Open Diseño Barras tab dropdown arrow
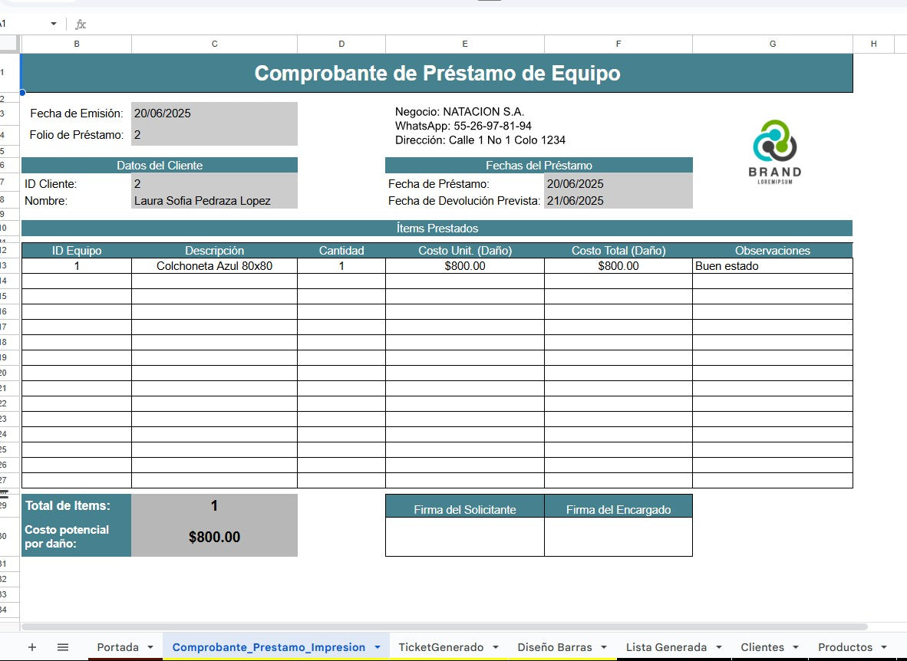 [x=604, y=647]
